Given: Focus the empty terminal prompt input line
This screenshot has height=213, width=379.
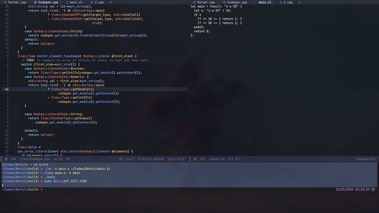Looking at the screenshot, I should pos(189,189).
